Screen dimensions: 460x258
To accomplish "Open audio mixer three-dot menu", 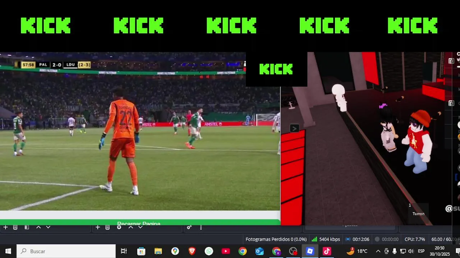I will coord(201,227).
